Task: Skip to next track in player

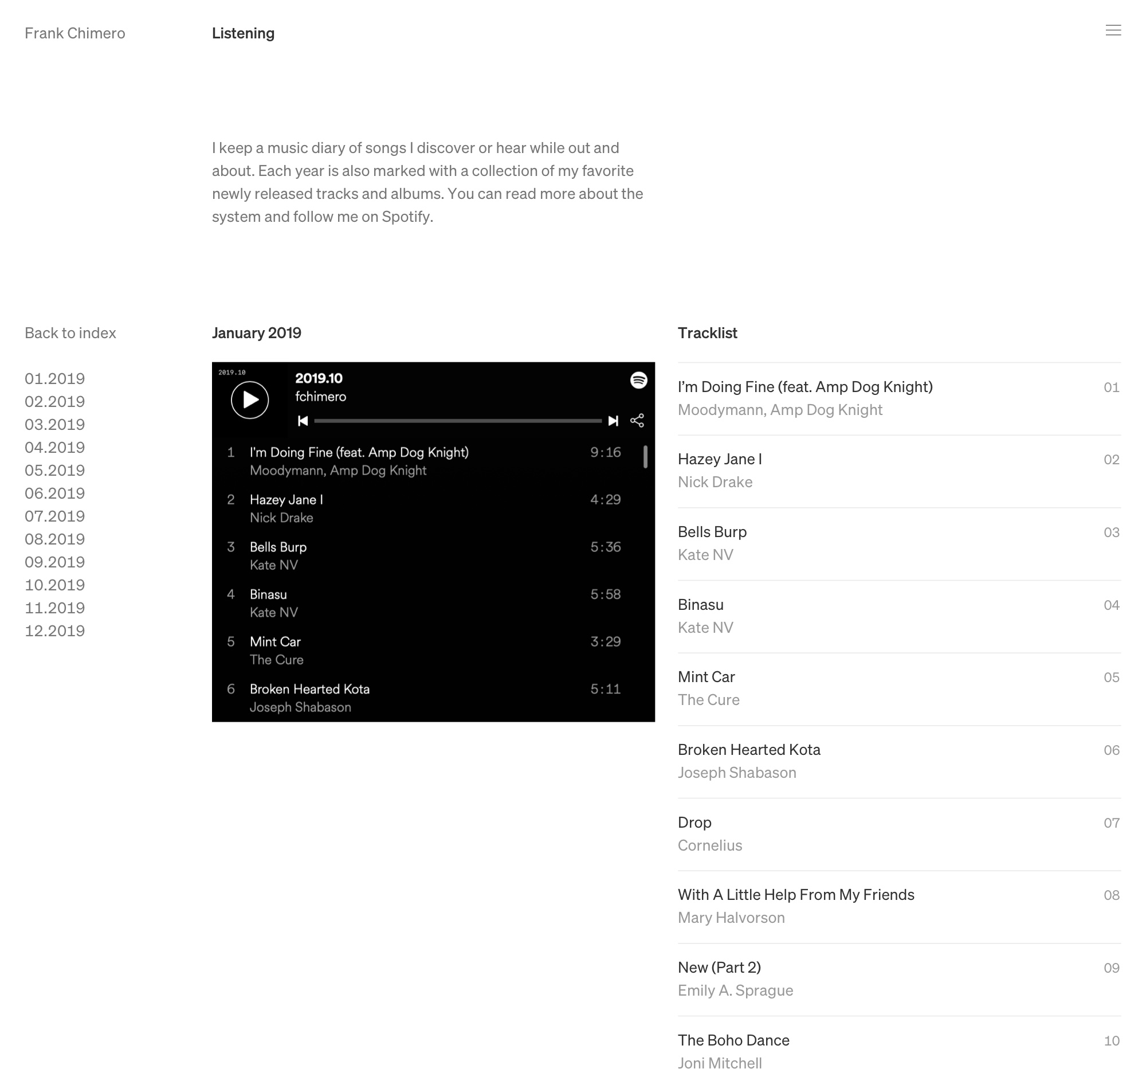Action: click(613, 421)
